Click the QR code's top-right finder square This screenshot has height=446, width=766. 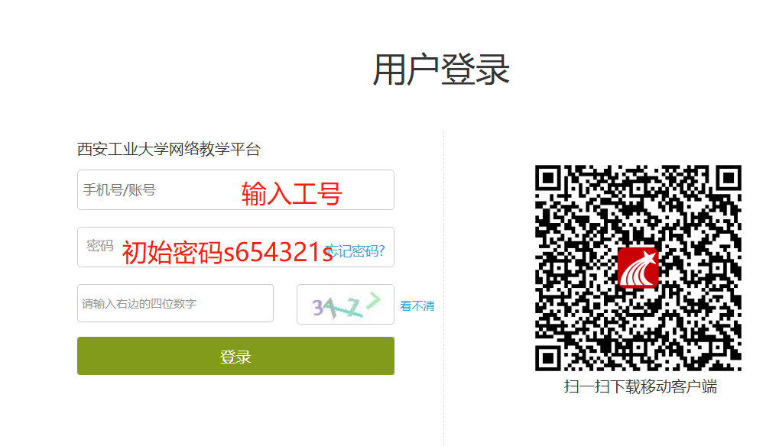pos(729,178)
